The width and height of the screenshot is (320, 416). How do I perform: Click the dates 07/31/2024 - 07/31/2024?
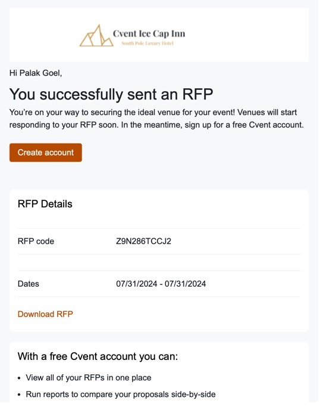(161, 284)
